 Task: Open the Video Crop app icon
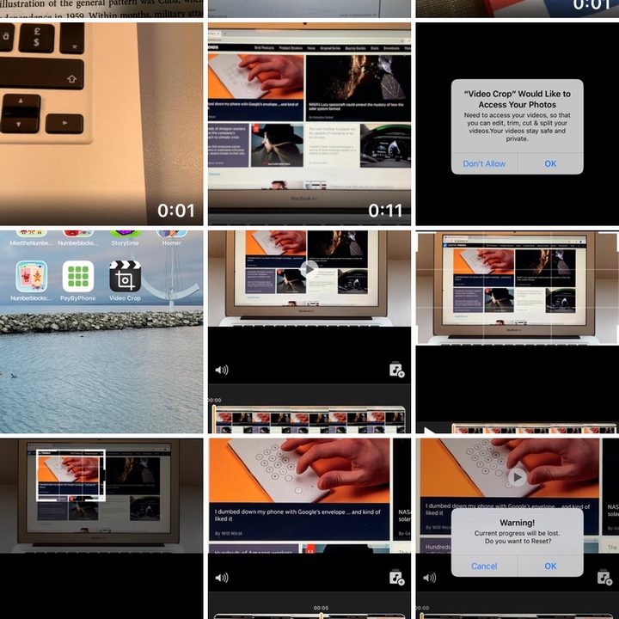pos(125,276)
